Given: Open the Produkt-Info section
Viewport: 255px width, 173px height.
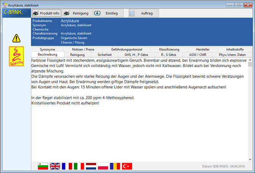Looking at the screenshot, I should click(46, 13).
